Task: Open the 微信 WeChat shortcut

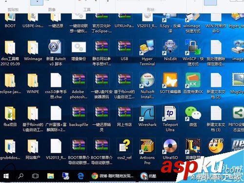Action: point(193,113)
